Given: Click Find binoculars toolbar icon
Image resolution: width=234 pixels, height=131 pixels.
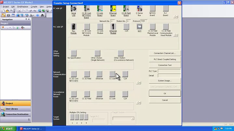Looking at the screenshot, I should click(42, 15).
